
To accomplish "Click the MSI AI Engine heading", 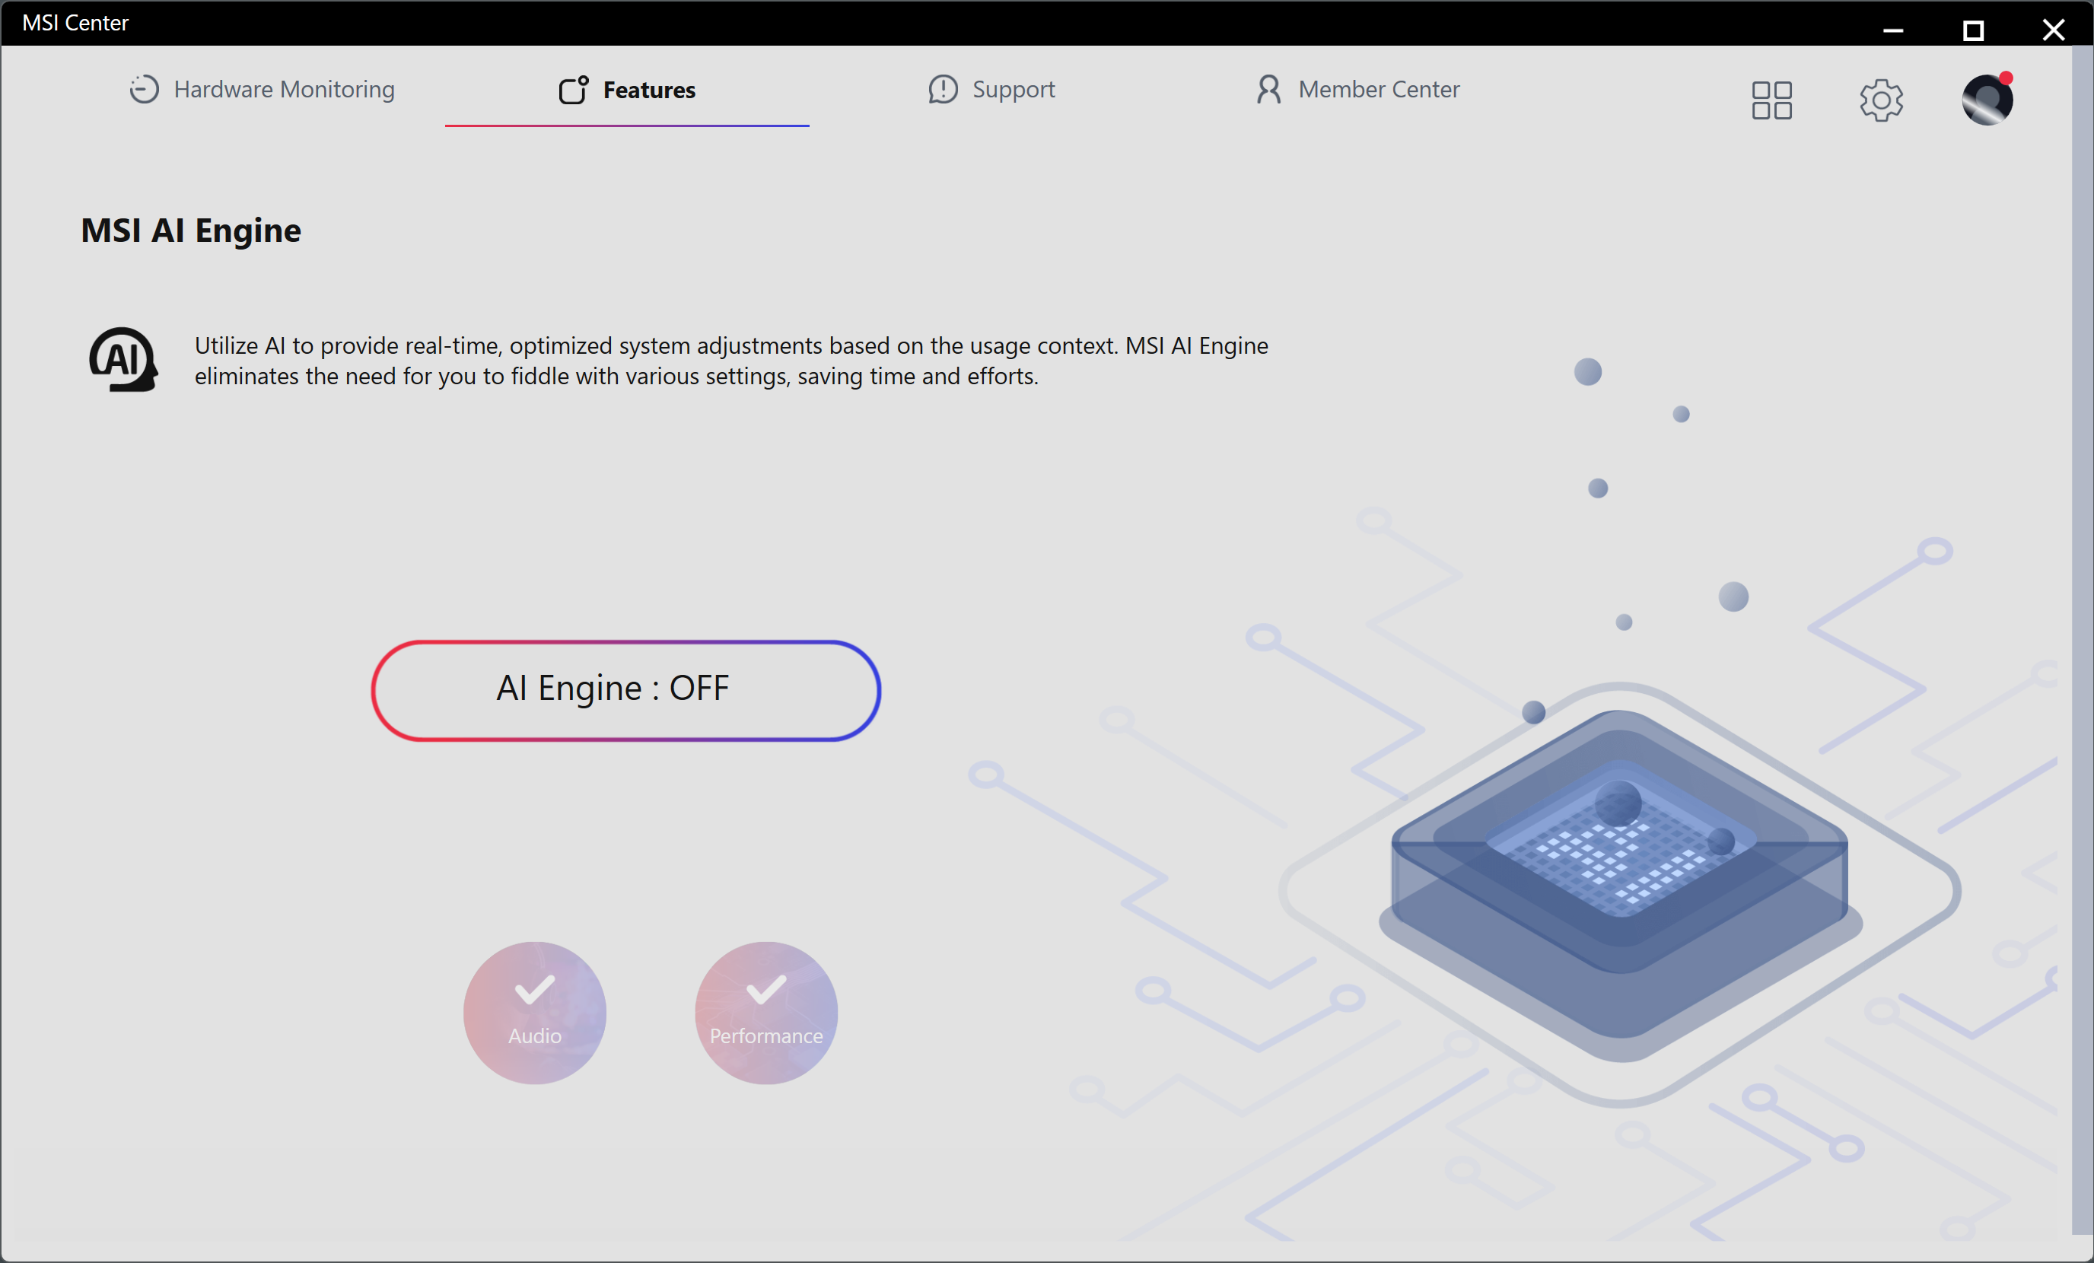I will (191, 231).
